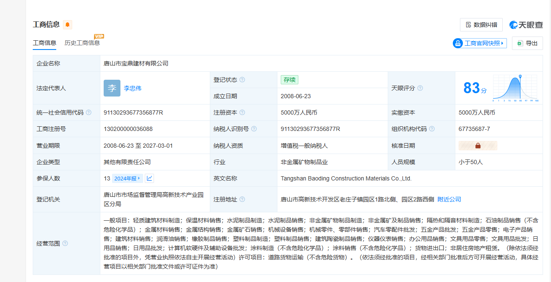Click the 天眼评分 distribution chart

click(x=514, y=89)
